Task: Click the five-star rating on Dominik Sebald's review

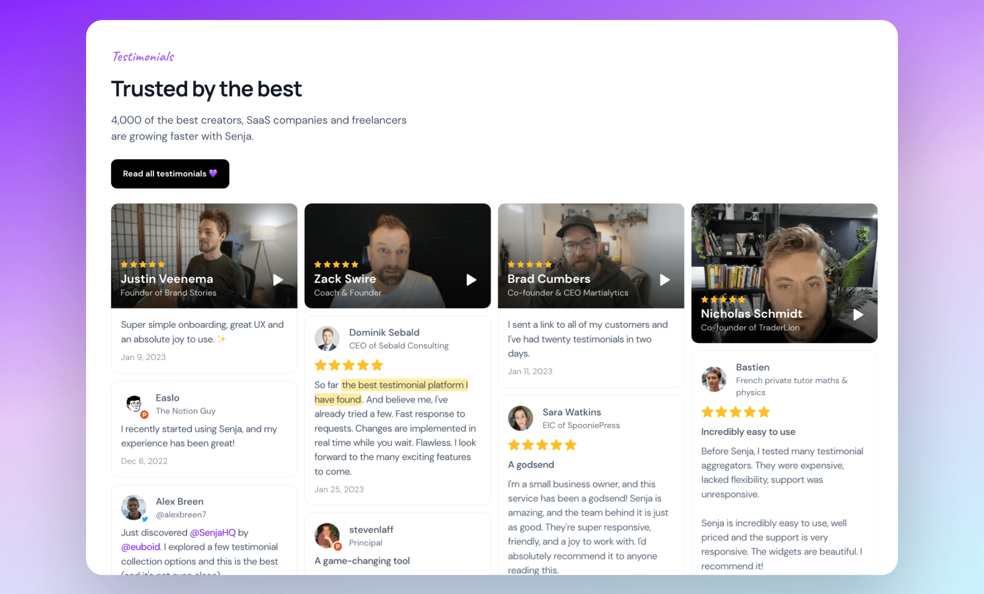Action: 348,365
